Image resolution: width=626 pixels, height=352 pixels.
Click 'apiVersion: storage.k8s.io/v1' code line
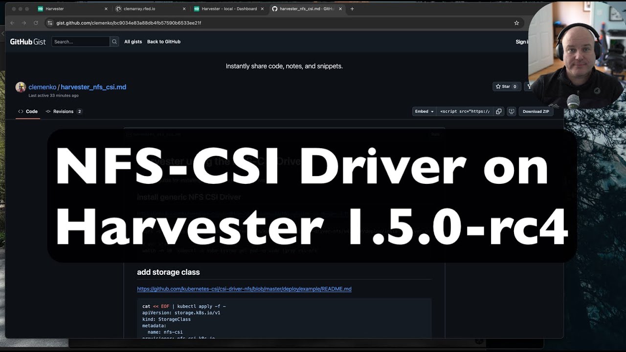pos(181,313)
